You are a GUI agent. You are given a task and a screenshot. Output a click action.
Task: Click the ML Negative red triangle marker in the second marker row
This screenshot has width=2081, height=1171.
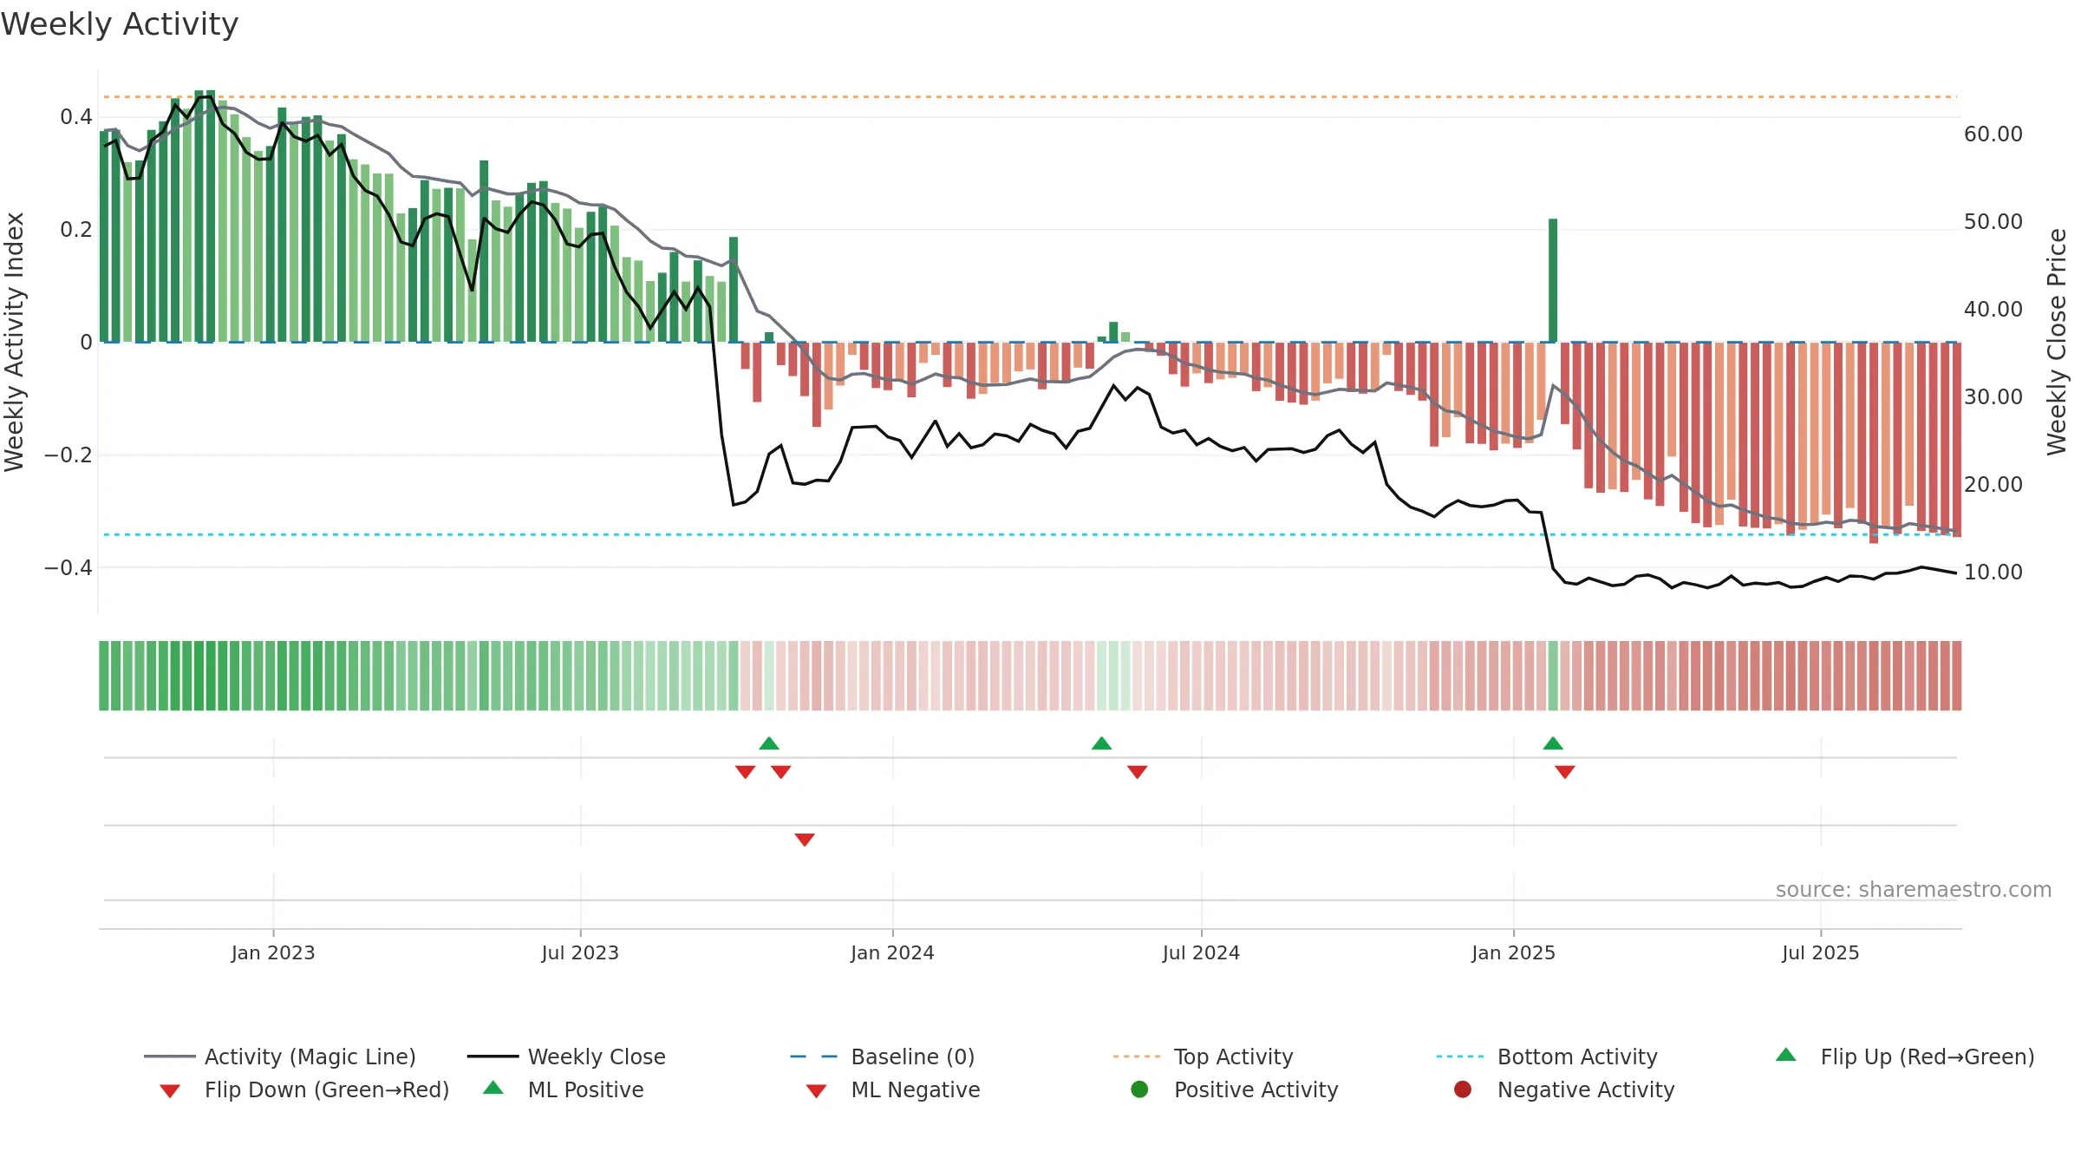pos(805,840)
